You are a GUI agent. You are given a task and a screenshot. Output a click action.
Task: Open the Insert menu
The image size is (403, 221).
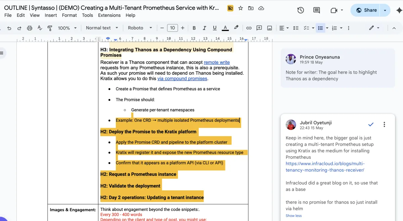[51, 15]
